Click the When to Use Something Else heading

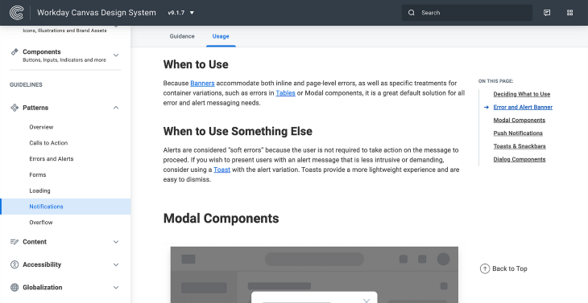click(238, 131)
